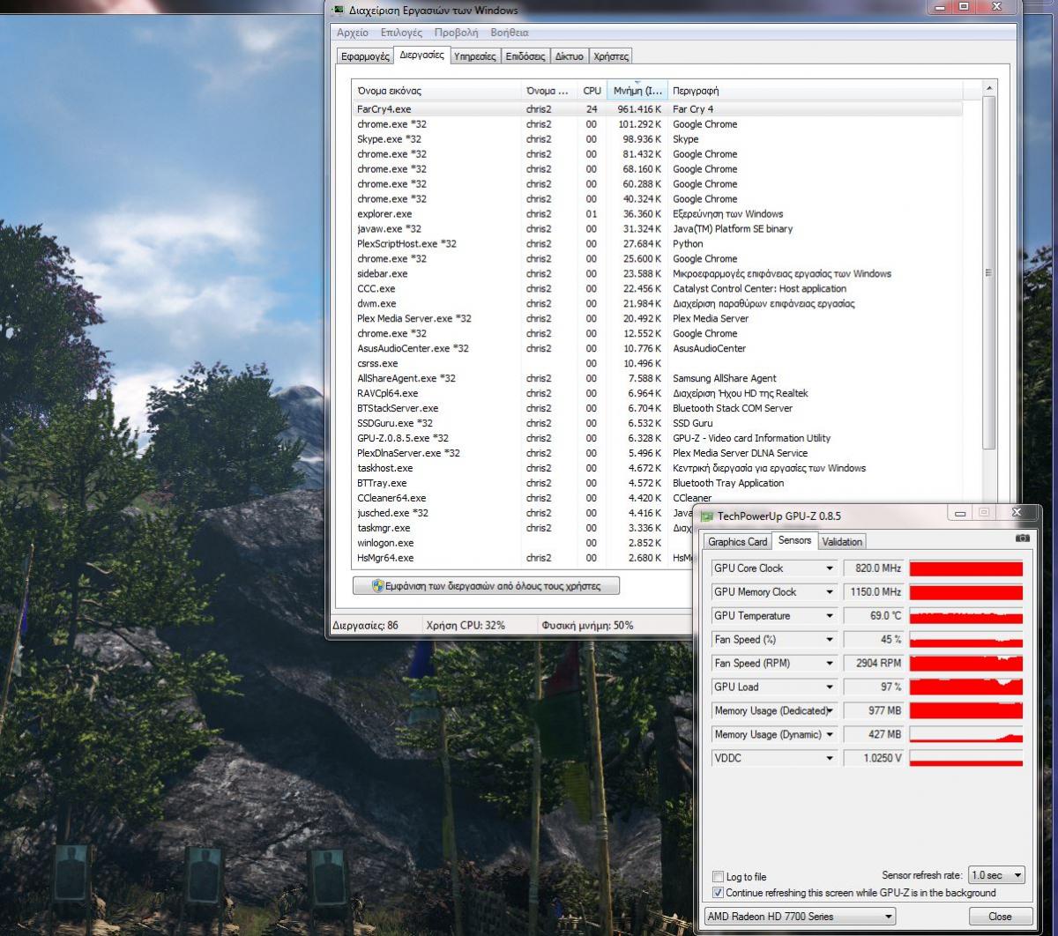Image resolution: width=1058 pixels, height=936 pixels.
Task: Click show processes from all users button
Action: 486,585
